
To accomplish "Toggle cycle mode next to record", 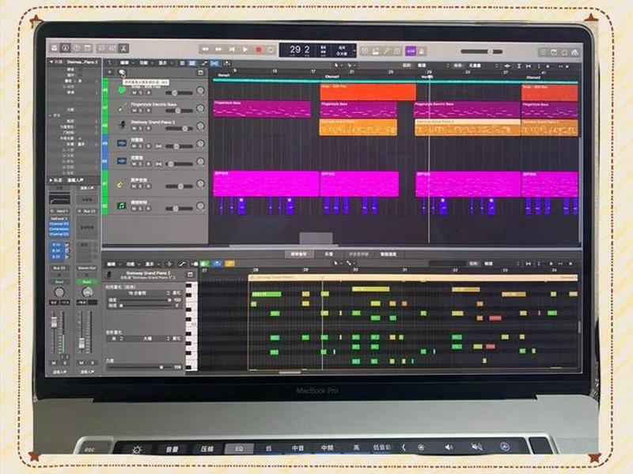I will (271, 50).
